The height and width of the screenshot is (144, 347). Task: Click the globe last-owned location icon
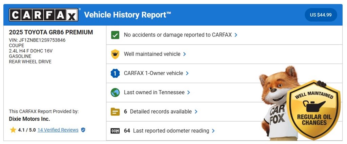115,92
